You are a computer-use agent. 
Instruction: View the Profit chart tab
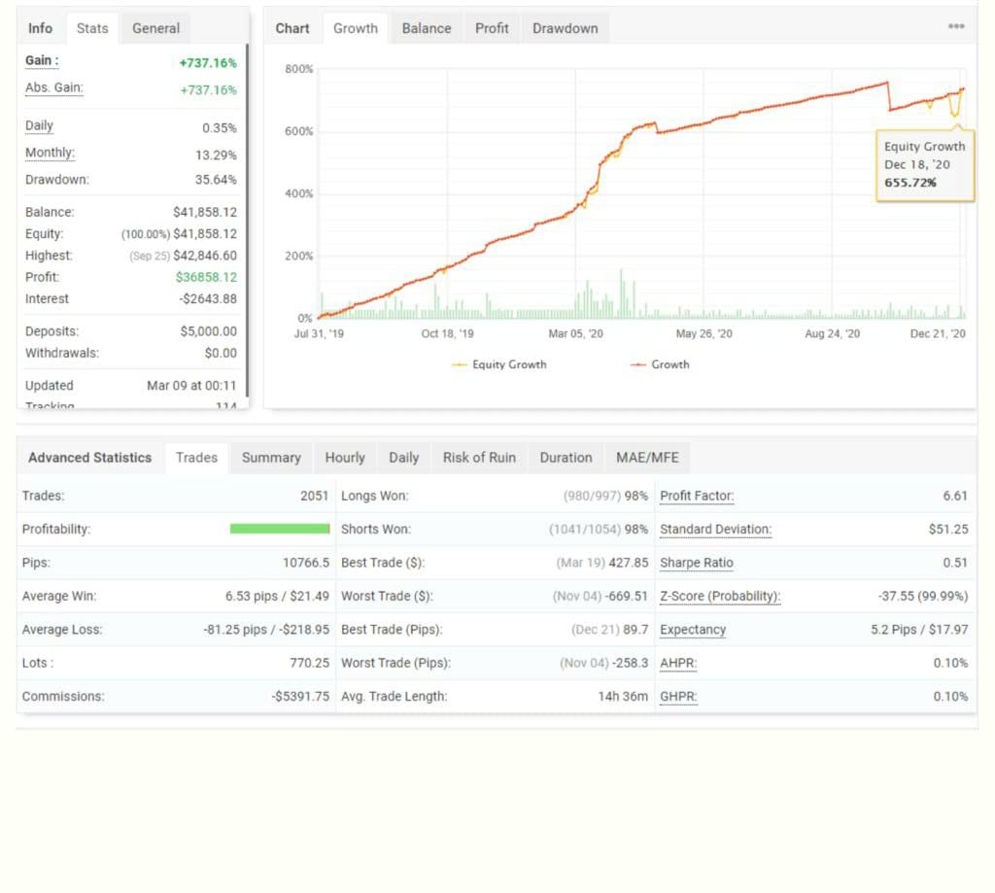pos(492,28)
